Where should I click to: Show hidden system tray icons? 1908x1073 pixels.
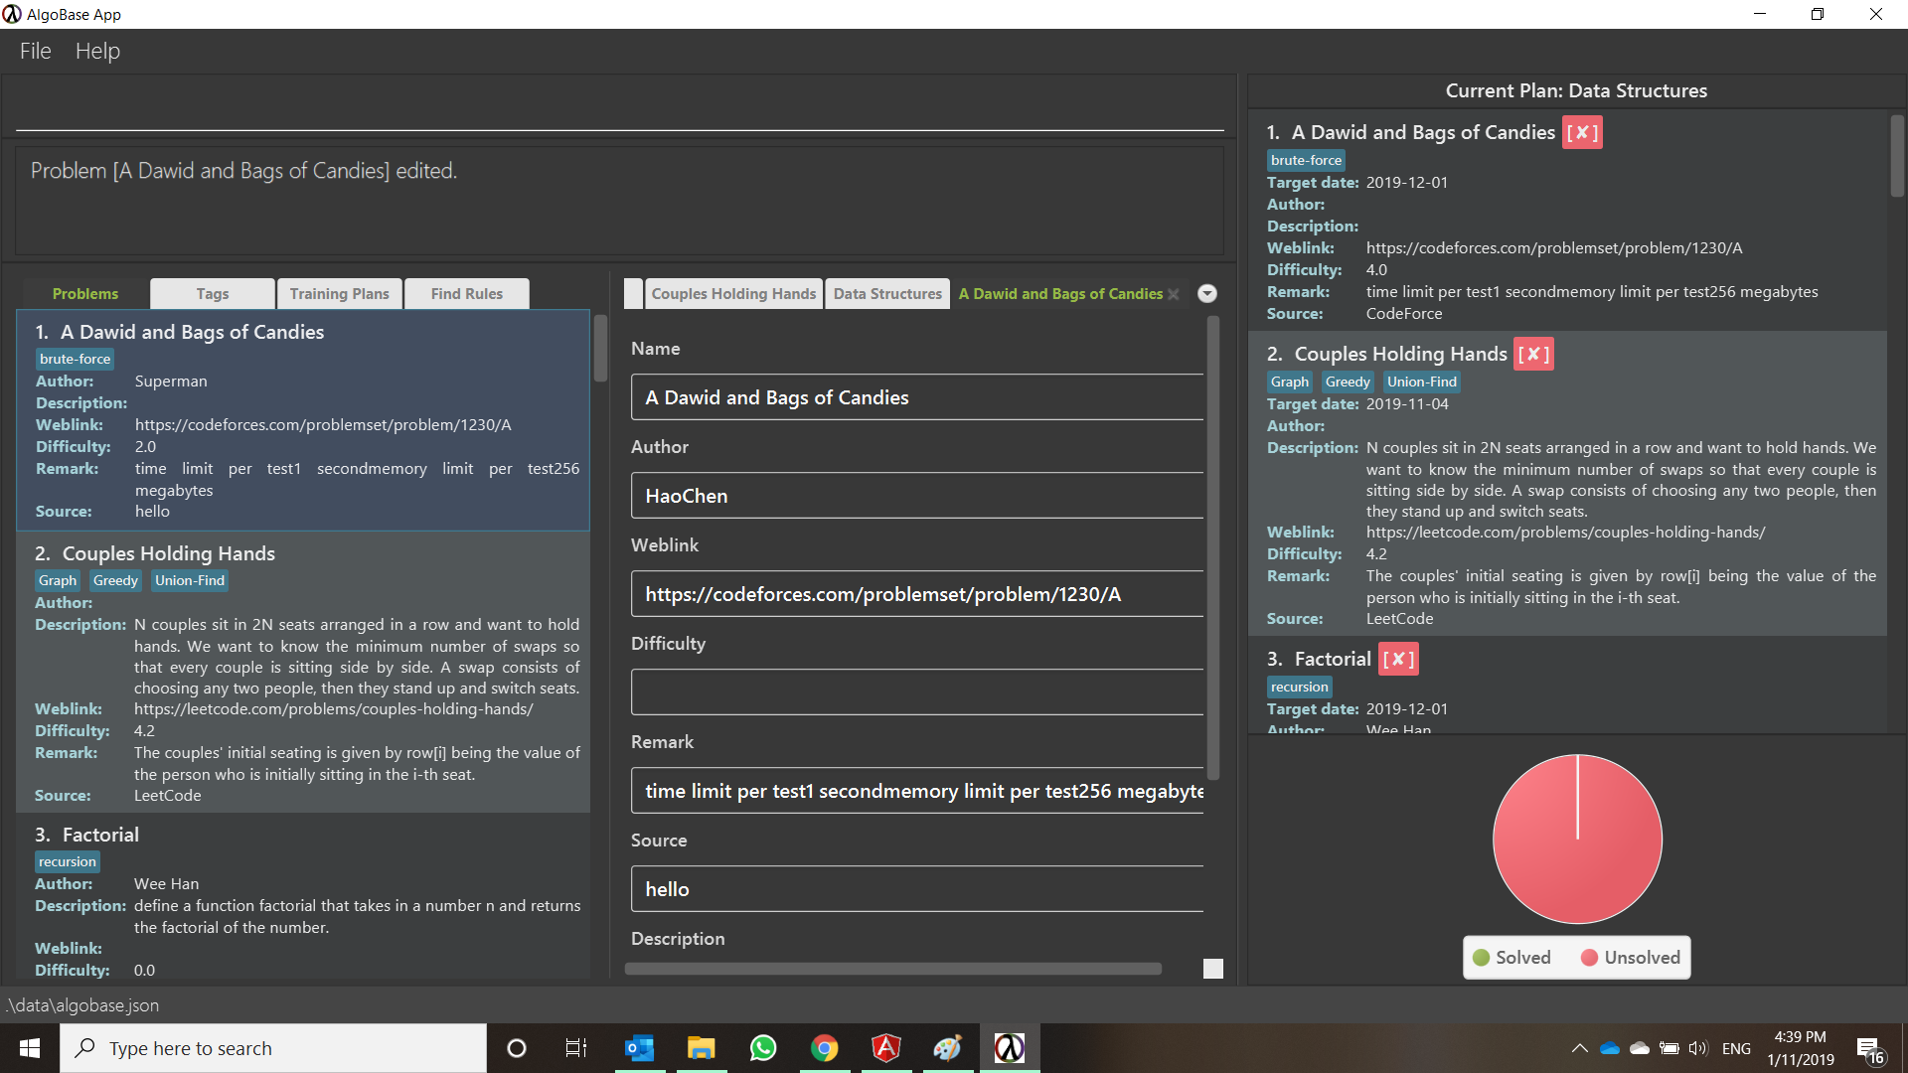click(x=1578, y=1048)
